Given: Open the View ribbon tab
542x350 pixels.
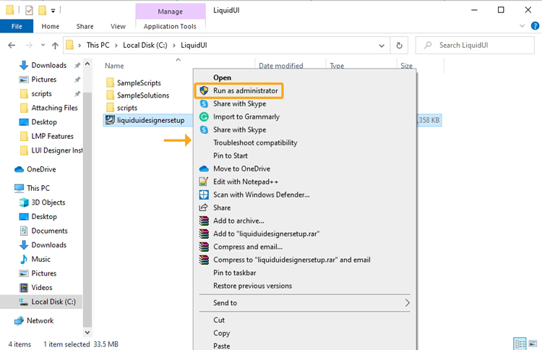Looking at the screenshot, I should [x=118, y=27].
